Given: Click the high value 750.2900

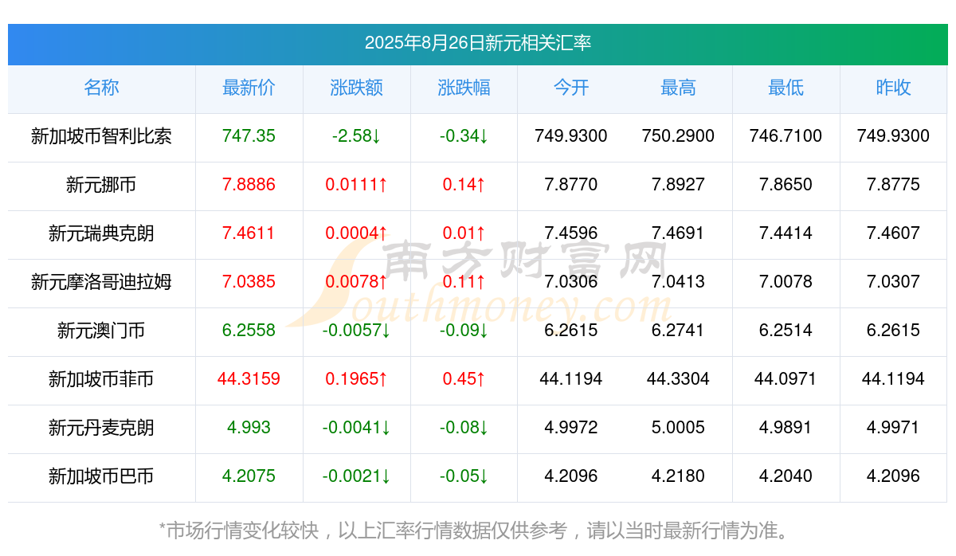Looking at the screenshot, I should (x=678, y=136).
